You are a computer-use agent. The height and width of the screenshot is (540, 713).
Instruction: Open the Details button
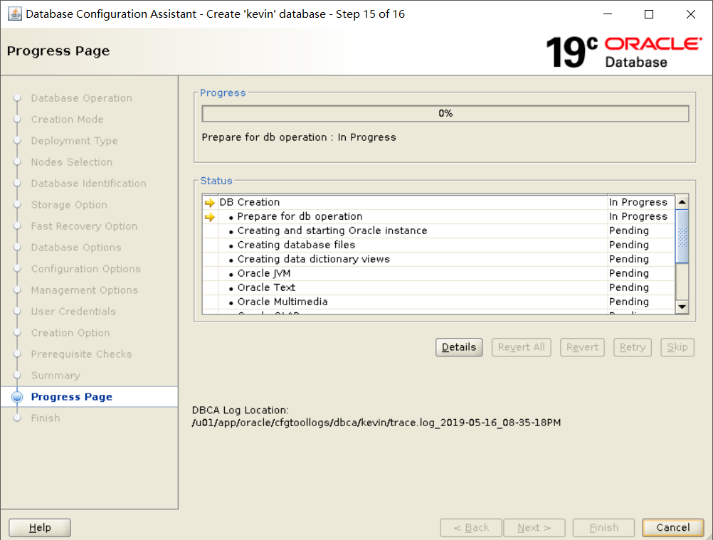[459, 347]
